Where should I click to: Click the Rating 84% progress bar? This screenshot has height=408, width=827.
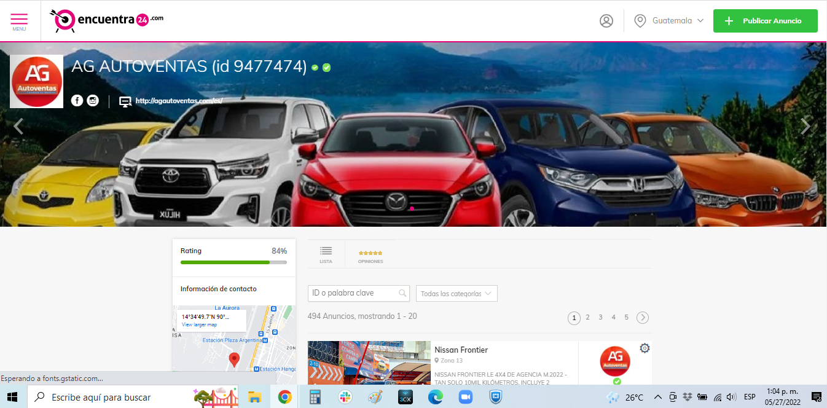click(x=233, y=262)
